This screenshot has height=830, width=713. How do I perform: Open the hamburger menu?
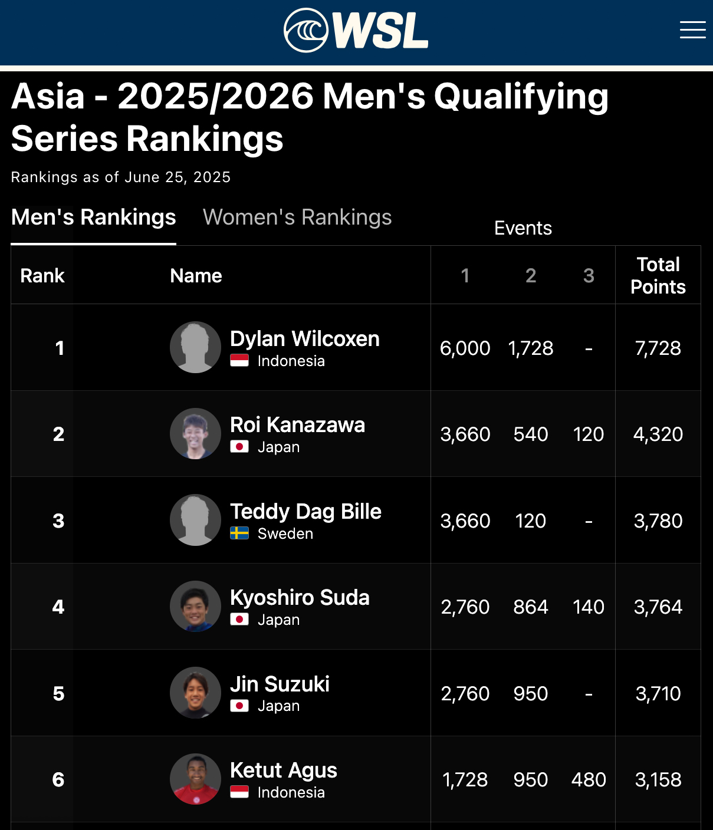[x=692, y=30]
